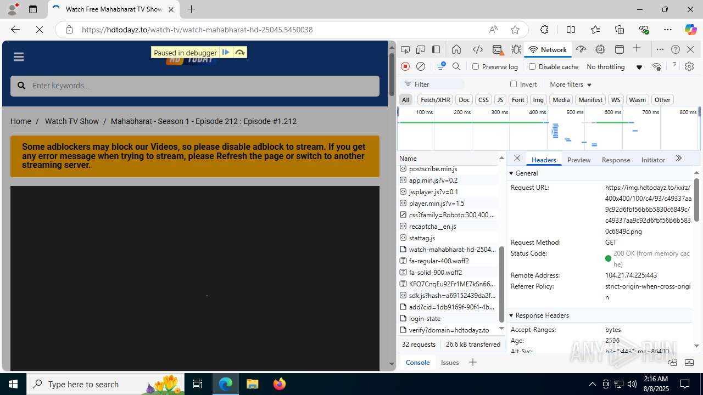Go to Home breadcrumb link

tap(21, 121)
